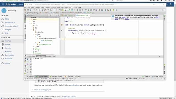Click CRLF line separator in status bar
176x99 pixels.
pos(131,79)
